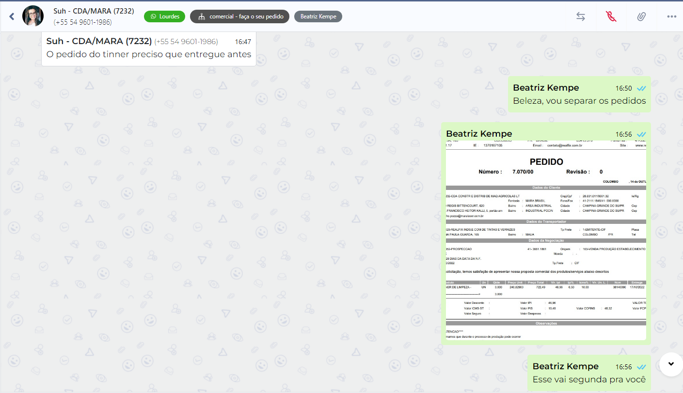
Task: Click the transfer conversation arrows icon
Action: click(580, 16)
